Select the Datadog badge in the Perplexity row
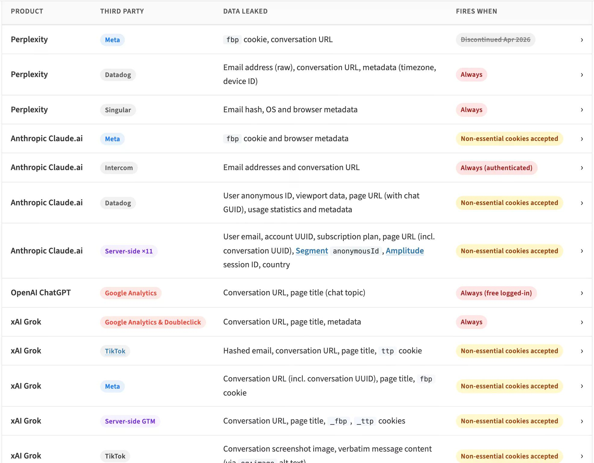Screen dimensions: 594x463 tap(118, 75)
